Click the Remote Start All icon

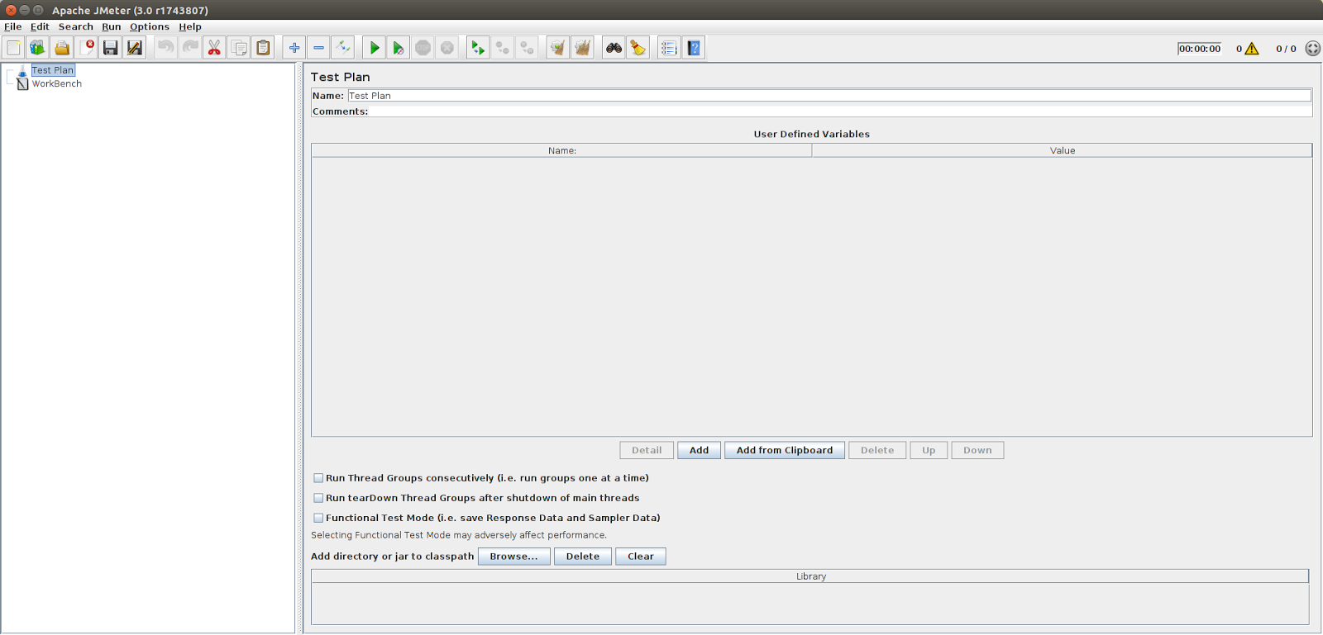(x=478, y=48)
